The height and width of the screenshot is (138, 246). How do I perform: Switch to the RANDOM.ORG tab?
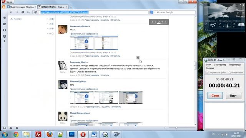[x=53, y=7]
